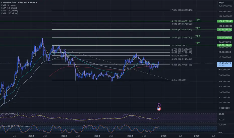Click the 35.6318282 green price tag
The image size is (234, 138).
tap(225, 45)
